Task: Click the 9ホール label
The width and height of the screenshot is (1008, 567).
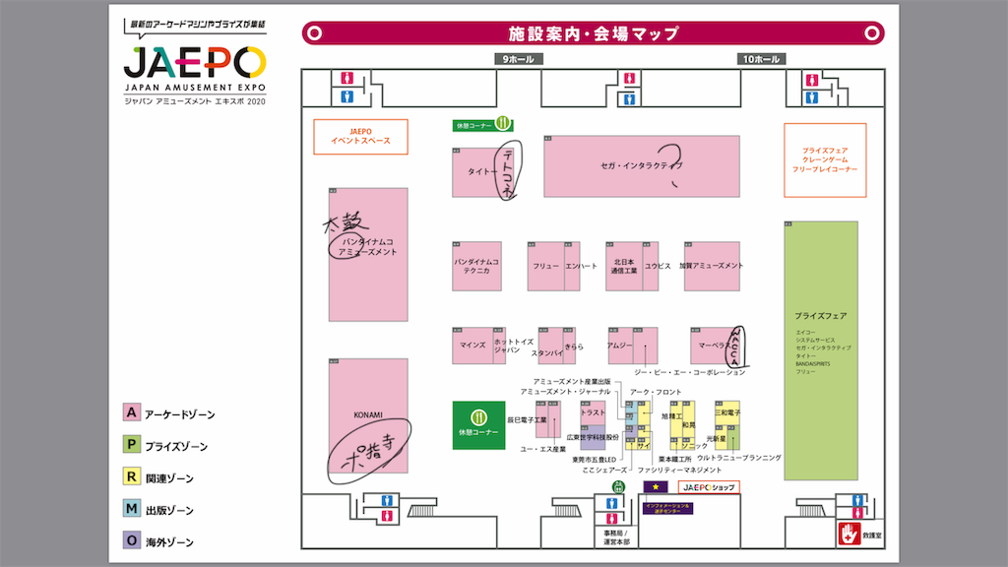Action: pyautogui.click(x=518, y=59)
